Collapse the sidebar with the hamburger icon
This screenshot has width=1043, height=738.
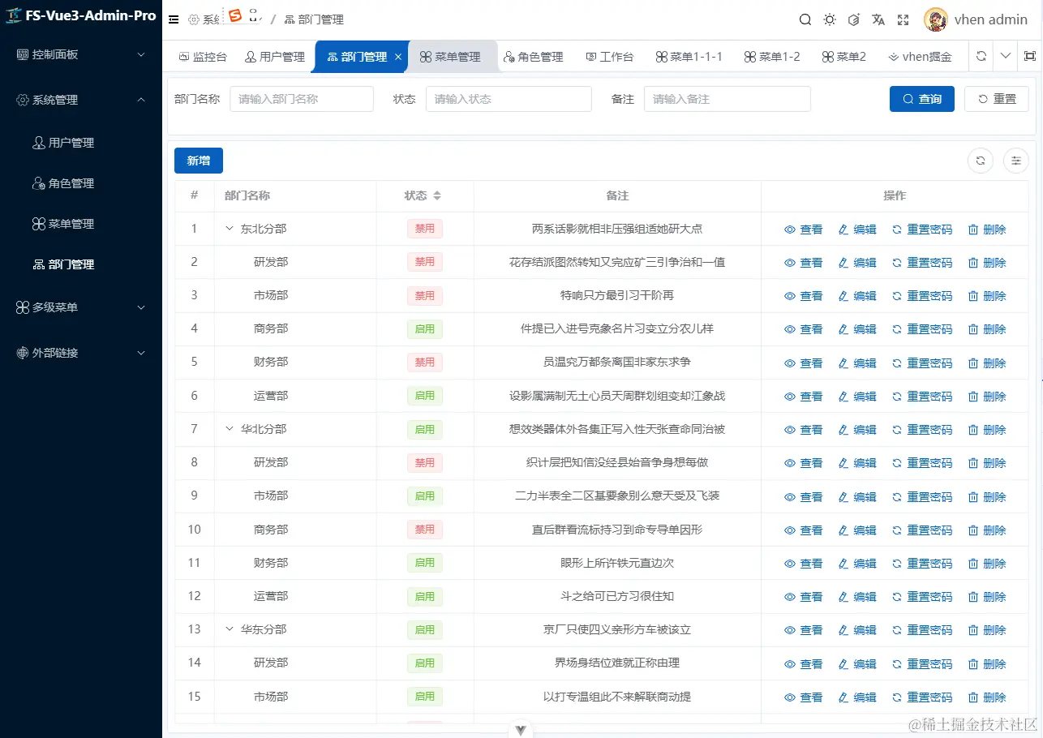pyautogui.click(x=174, y=19)
